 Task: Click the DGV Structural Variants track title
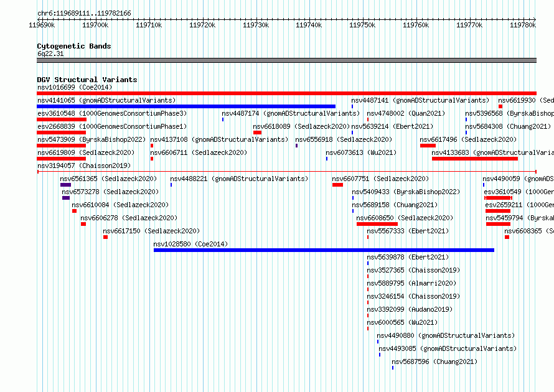87,80
